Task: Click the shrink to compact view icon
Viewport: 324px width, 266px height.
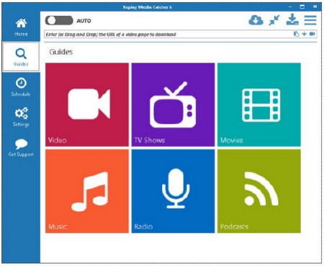Action: tap(274, 20)
